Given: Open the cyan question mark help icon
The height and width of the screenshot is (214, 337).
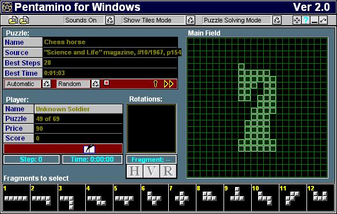Looking at the screenshot, I should (306, 20).
